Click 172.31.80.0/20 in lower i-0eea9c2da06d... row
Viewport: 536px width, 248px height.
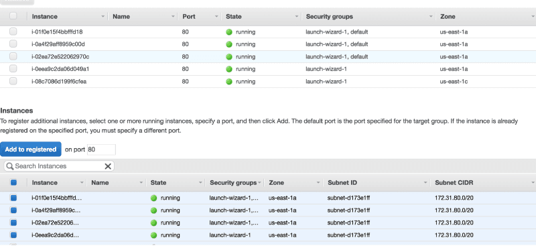[454, 235]
